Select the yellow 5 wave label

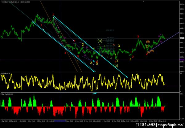click(x=97, y=64)
